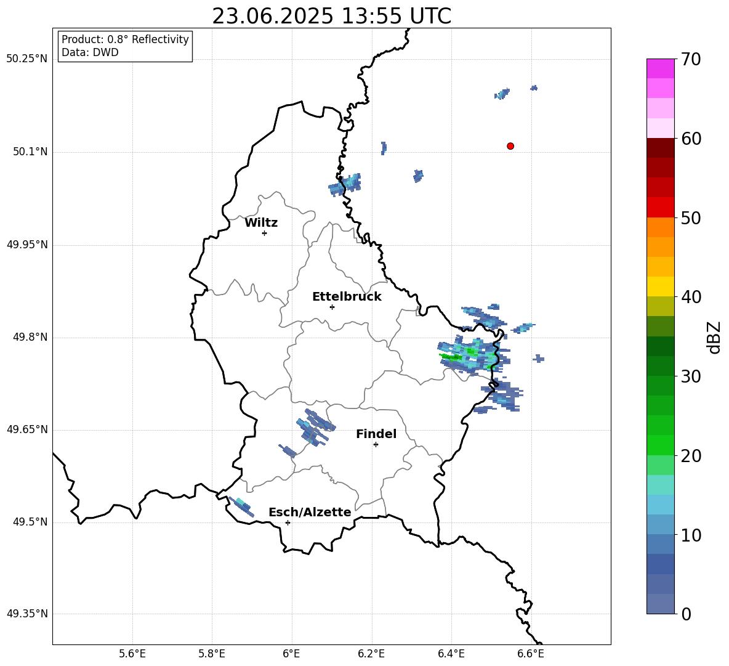Click the 50 label on the colorbar
The width and height of the screenshot is (729, 666).
point(690,217)
